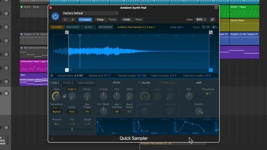
Task: Open the waveform gear action menu
Action: (214, 27)
